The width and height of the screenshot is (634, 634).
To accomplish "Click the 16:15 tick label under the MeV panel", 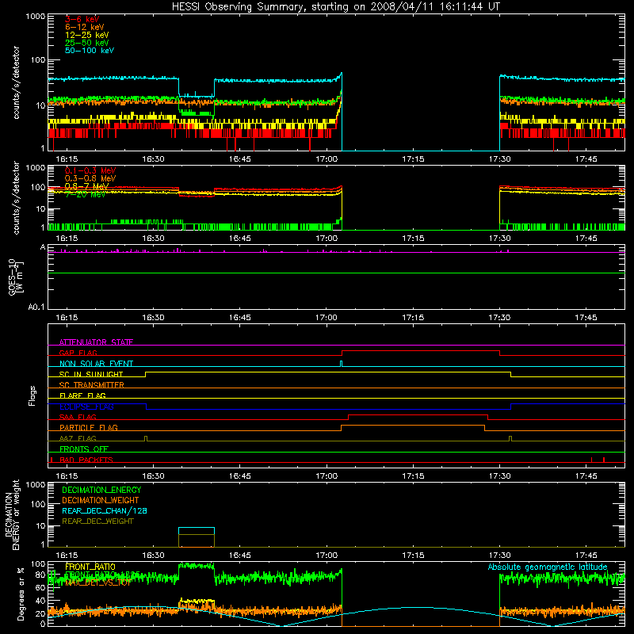I will click(67, 239).
